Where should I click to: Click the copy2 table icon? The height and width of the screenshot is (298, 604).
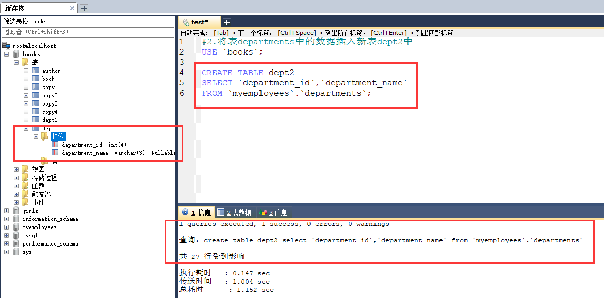pyautogui.click(x=36, y=95)
